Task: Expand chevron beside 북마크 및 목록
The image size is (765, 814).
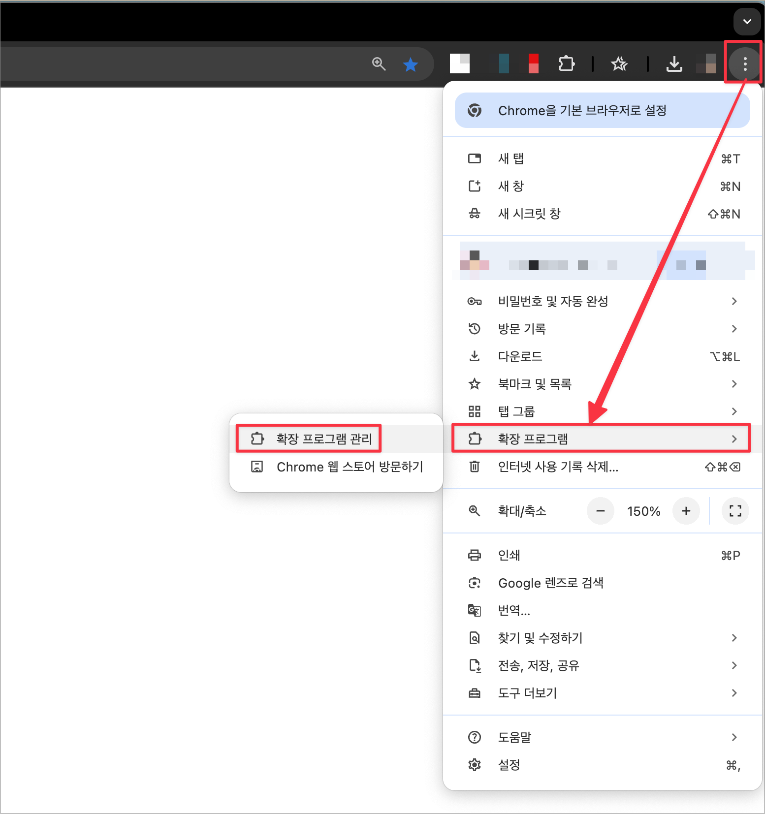Action: click(734, 384)
